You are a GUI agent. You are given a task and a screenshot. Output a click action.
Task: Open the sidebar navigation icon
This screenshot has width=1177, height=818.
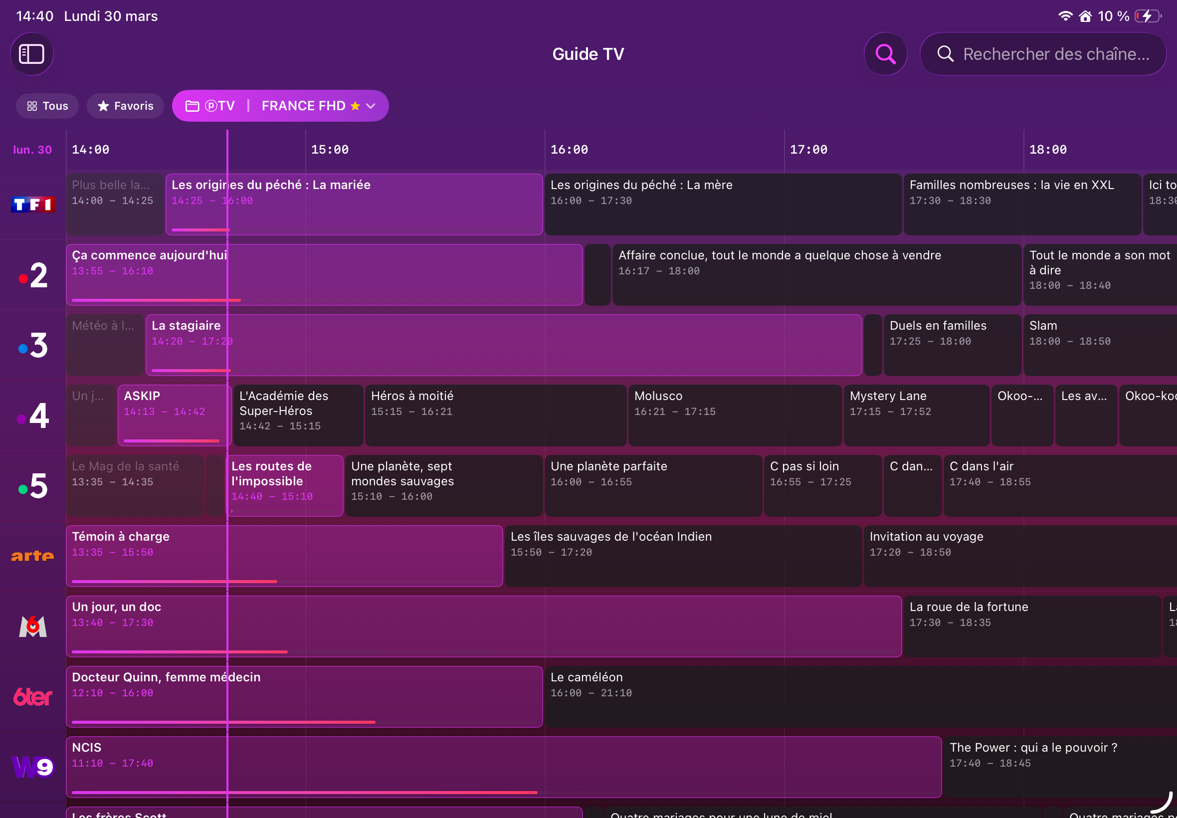point(32,54)
